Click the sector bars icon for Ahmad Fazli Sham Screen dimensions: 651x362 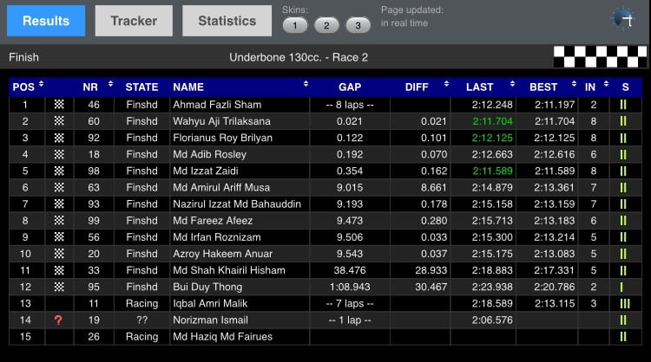point(623,105)
